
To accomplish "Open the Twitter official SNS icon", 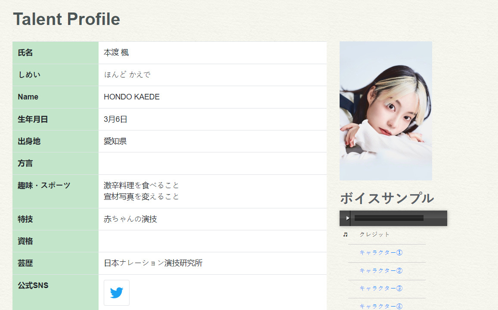I will pos(116,293).
